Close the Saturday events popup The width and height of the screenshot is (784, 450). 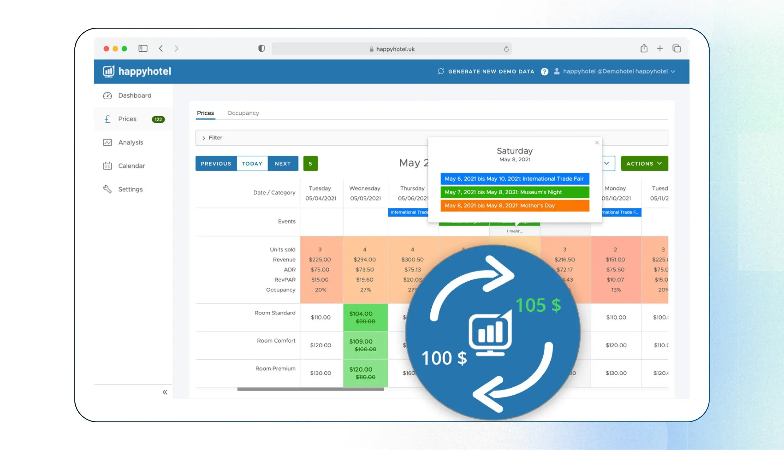point(597,143)
